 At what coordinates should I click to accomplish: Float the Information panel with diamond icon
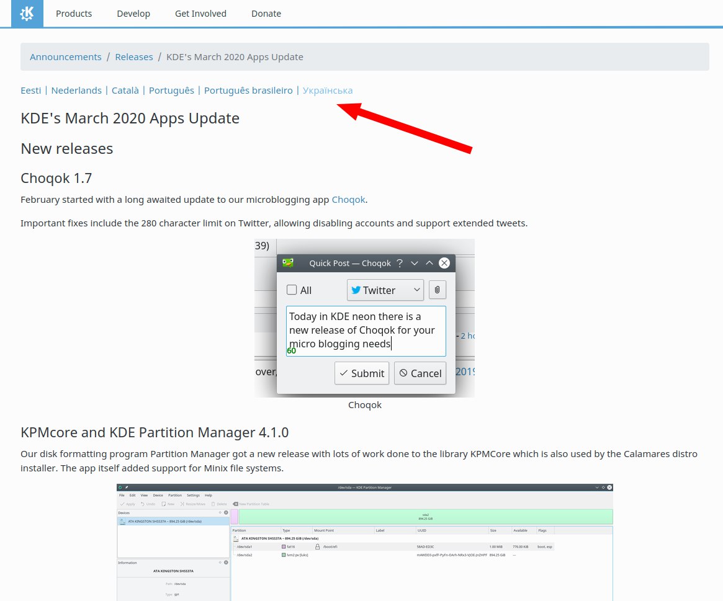(x=220, y=563)
